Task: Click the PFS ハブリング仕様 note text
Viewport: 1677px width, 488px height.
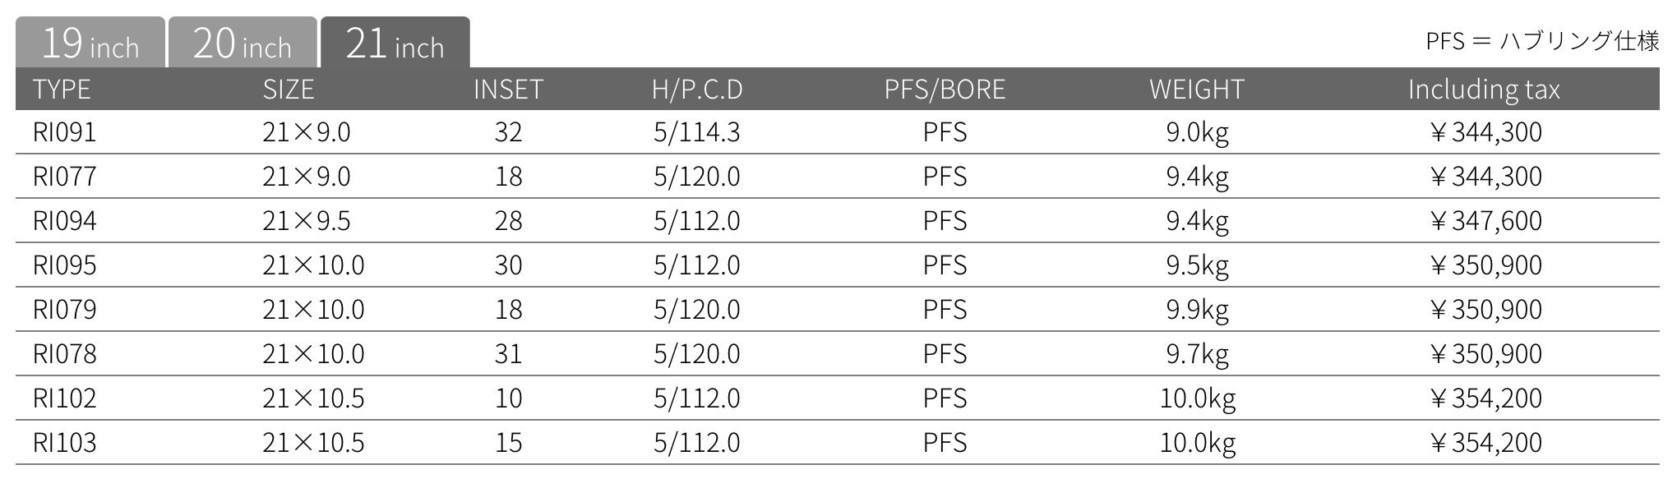Action: click(1542, 40)
